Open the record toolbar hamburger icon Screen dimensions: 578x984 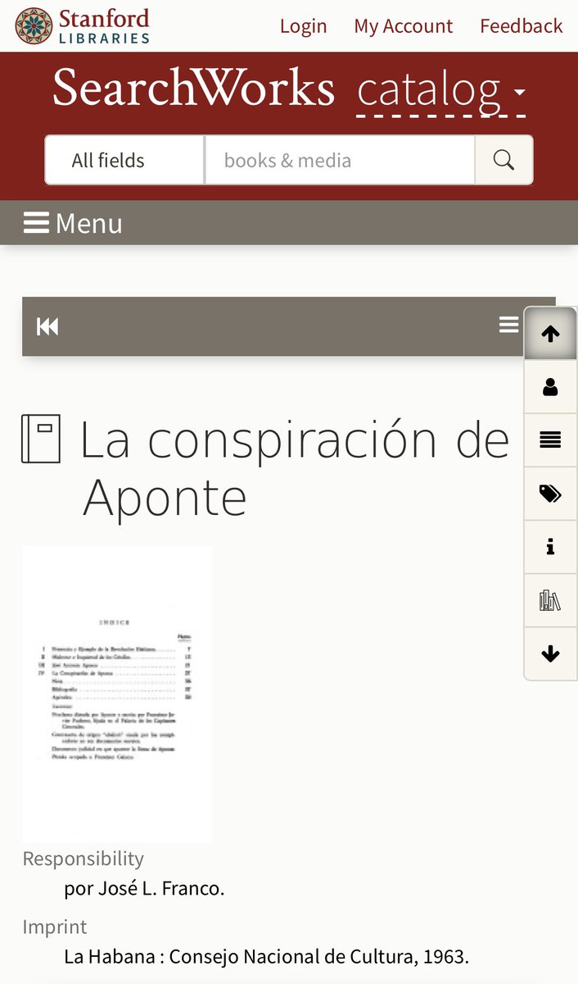coord(509,325)
